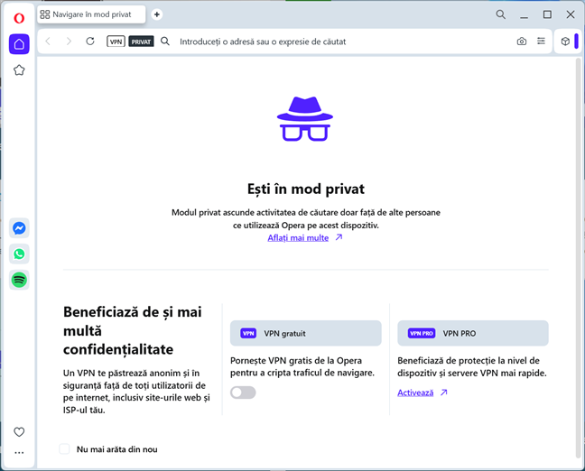Open the Opera main menu logo
Screen dimensions: 585x471
click(19, 18)
